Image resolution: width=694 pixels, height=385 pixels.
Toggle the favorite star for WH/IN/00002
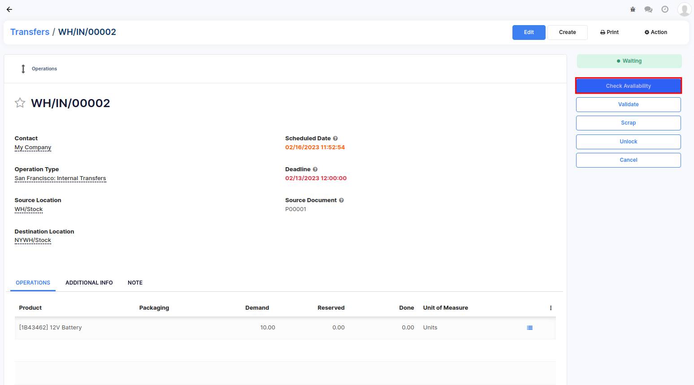coord(20,103)
